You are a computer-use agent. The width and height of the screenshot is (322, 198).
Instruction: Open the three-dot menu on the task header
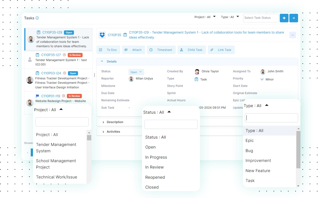pyautogui.click(x=293, y=35)
